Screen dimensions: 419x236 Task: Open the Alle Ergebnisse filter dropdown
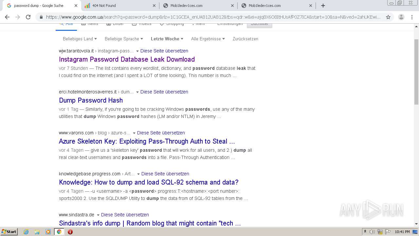coord(208,39)
